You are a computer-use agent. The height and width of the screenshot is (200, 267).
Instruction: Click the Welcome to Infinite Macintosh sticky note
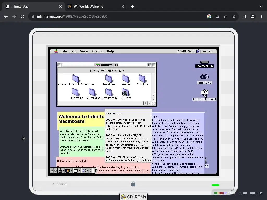coord(81,119)
